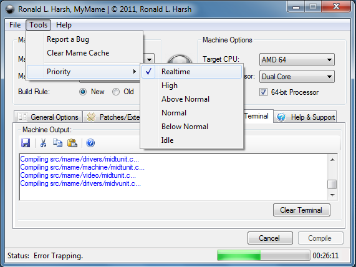Click the 'Error Trapping.' status text

click(x=59, y=256)
